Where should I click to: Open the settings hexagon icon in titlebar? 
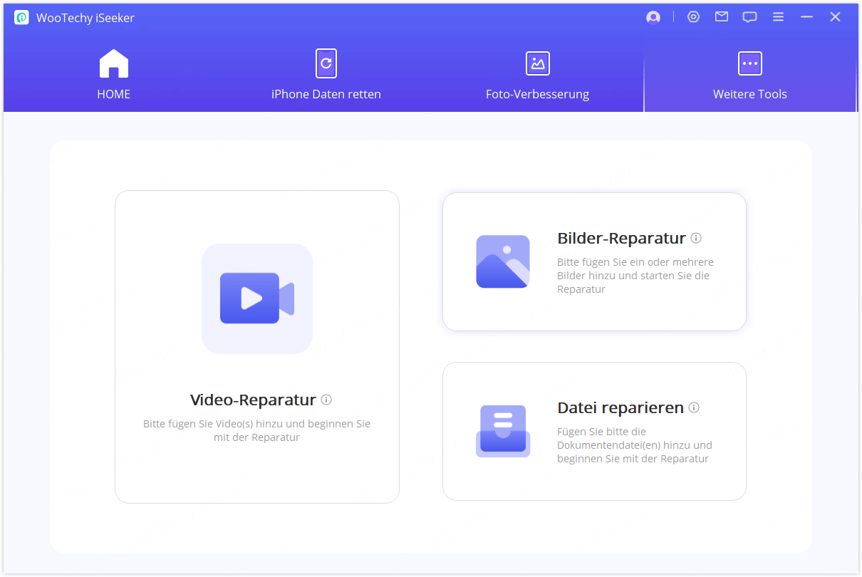[693, 16]
